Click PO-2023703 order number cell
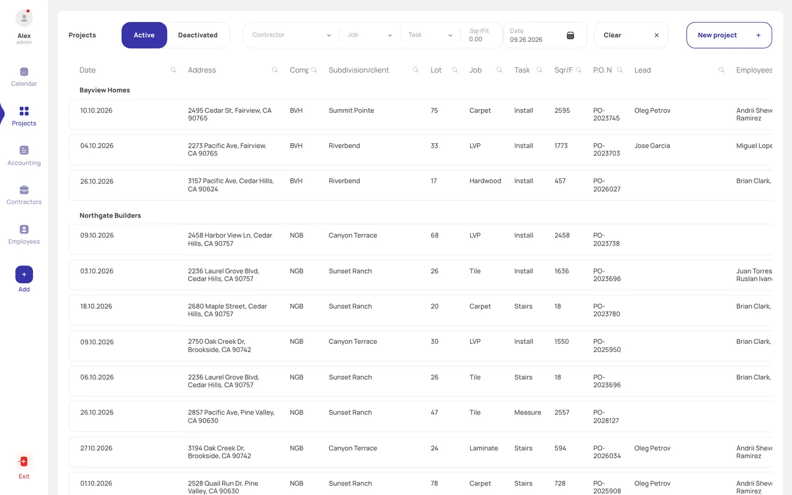This screenshot has height=495, width=792. (606, 149)
